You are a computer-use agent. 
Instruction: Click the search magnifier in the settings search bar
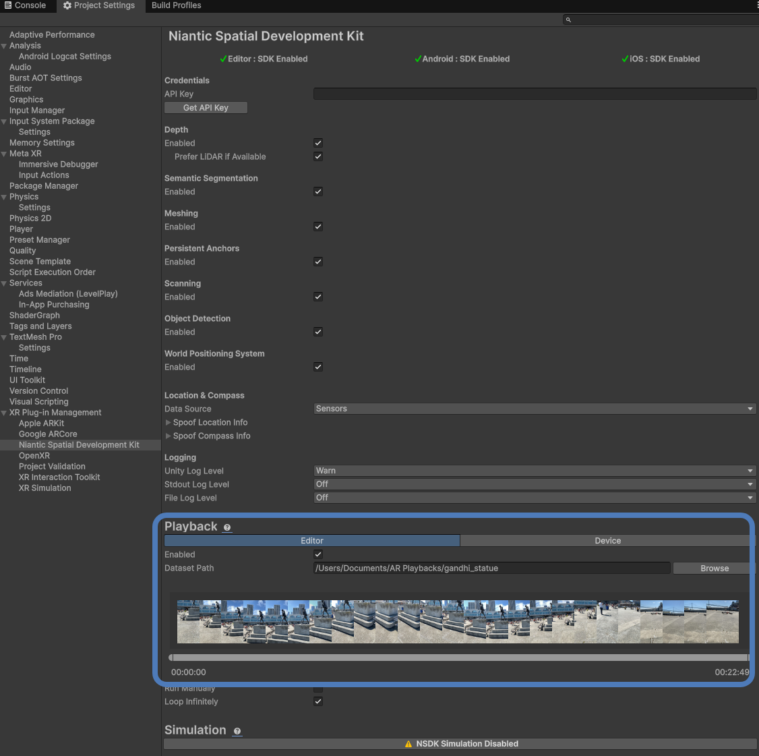568,20
